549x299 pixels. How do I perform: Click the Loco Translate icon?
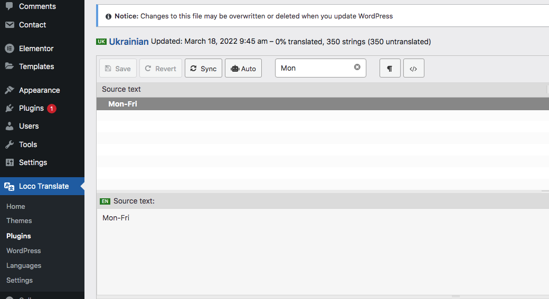click(x=10, y=186)
